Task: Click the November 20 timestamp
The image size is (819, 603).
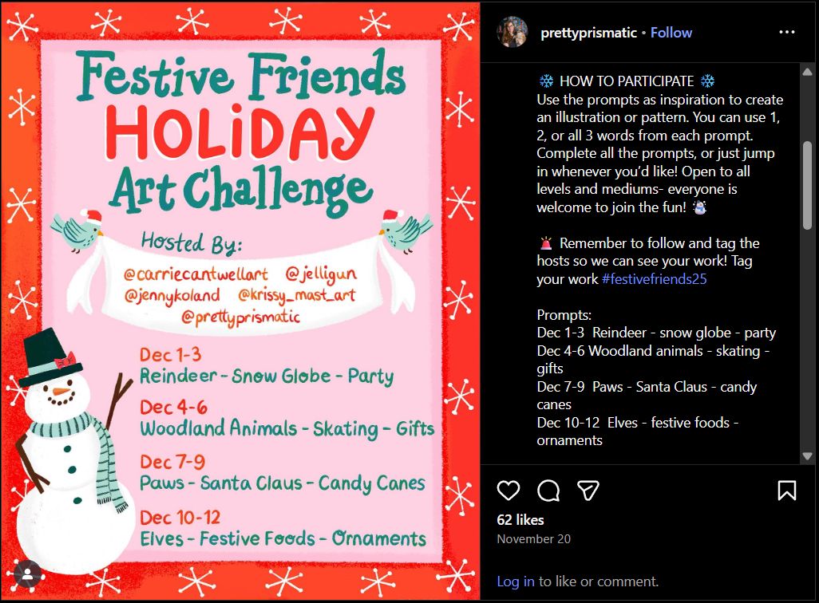Action: point(533,538)
